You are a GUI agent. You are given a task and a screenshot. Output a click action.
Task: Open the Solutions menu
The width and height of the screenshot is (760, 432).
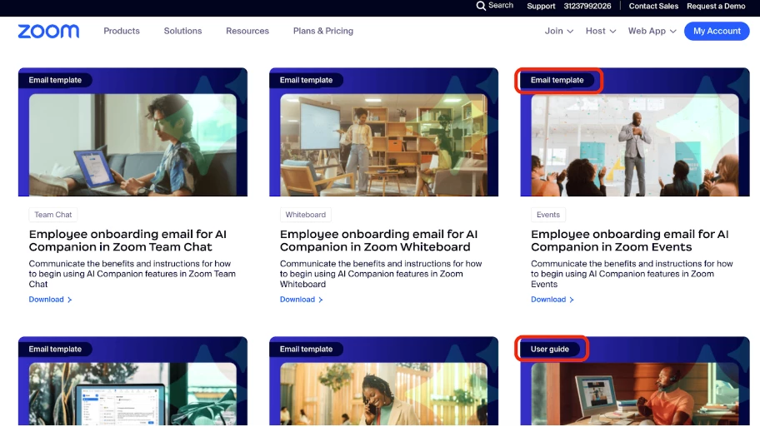tap(182, 31)
